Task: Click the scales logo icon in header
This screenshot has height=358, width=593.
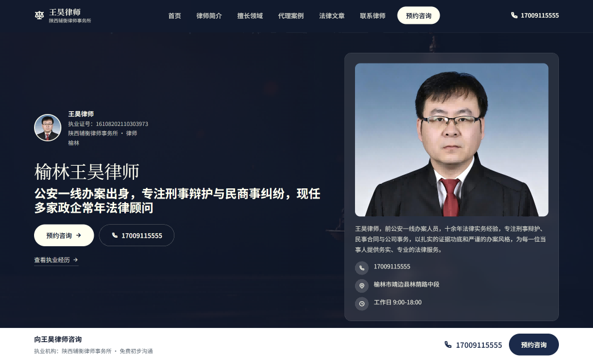Action: [x=39, y=15]
